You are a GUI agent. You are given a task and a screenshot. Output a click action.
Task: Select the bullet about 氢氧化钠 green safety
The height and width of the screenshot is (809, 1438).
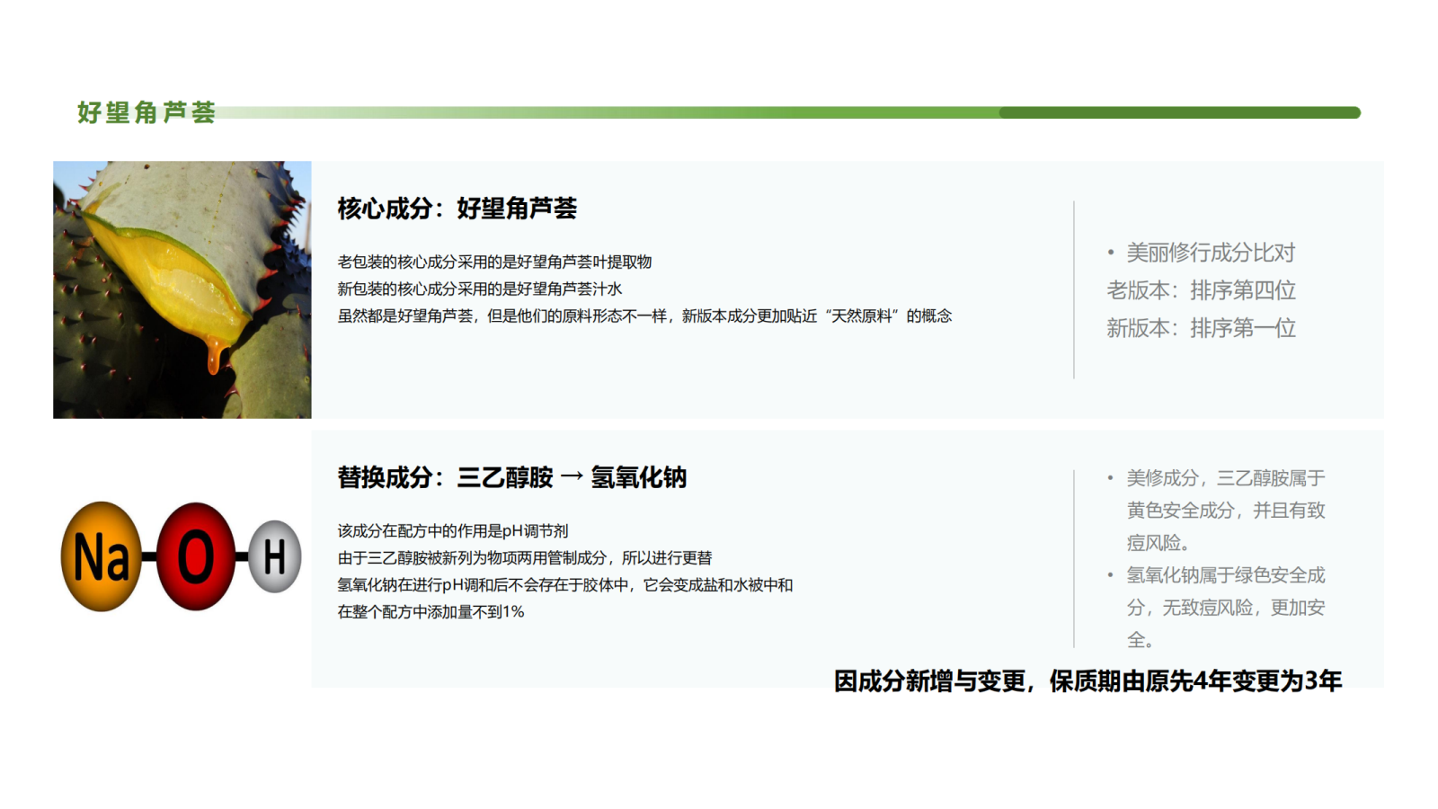[x=1225, y=607]
